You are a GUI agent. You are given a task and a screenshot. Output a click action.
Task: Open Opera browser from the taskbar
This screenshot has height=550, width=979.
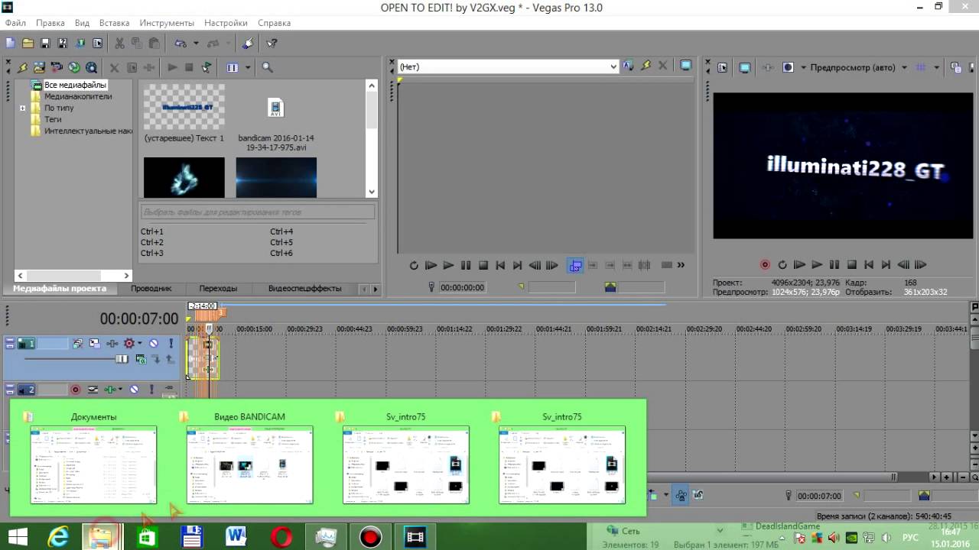[281, 538]
